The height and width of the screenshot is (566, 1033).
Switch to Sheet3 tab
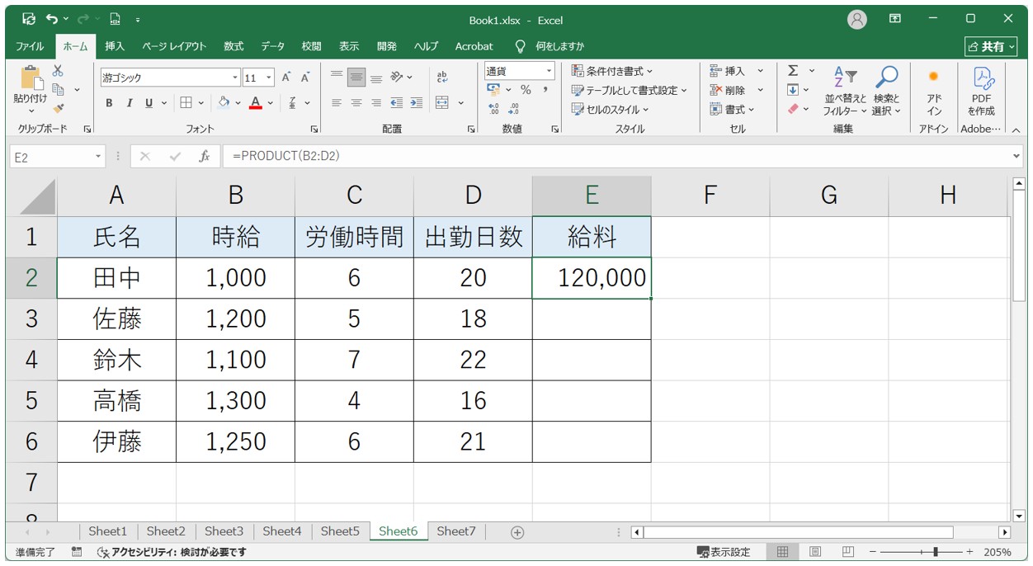(x=224, y=531)
